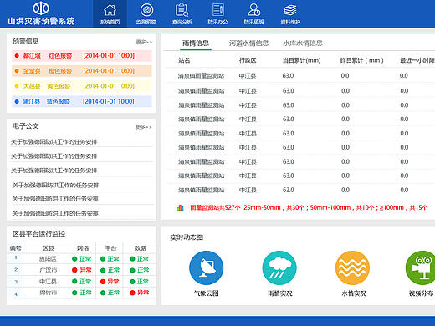Click 绵竹市 平台 正常 green status

pyautogui.click(x=110, y=293)
